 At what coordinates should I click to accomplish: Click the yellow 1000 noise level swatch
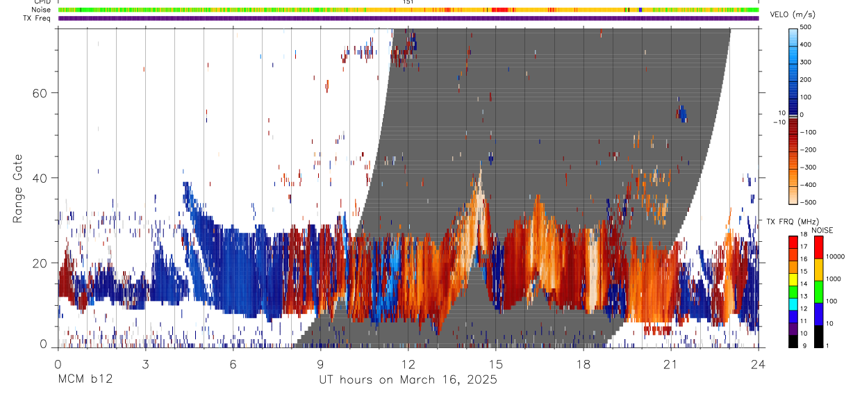click(820, 270)
